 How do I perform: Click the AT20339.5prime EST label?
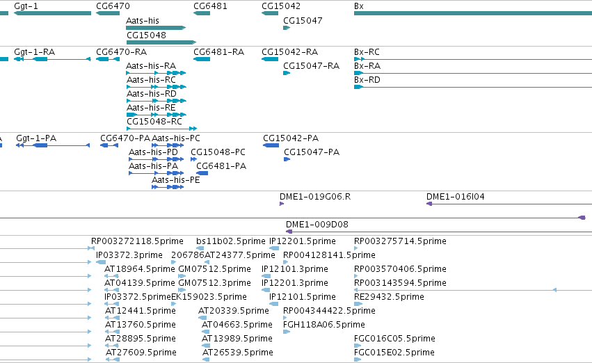[x=234, y=311]
